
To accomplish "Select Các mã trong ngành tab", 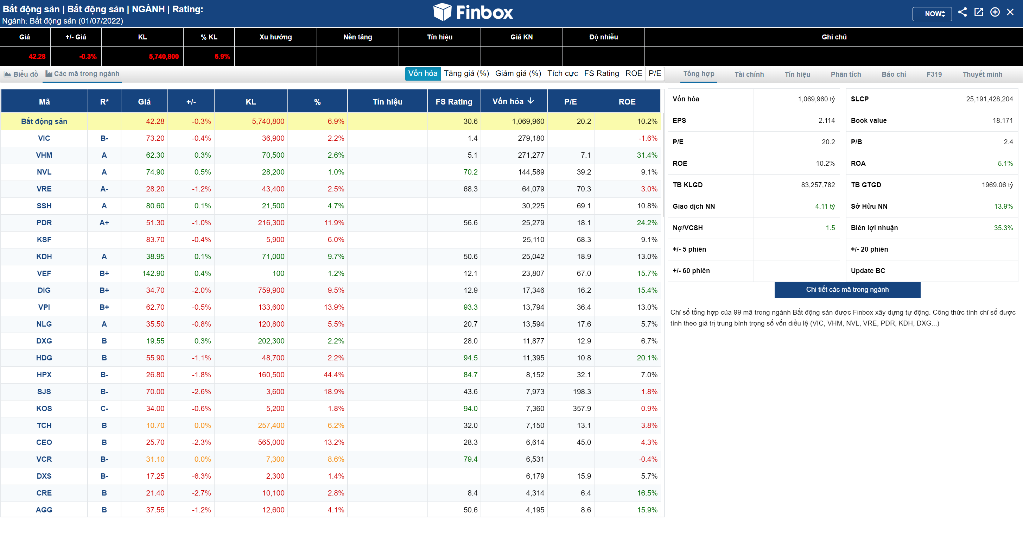I will click(x=82, y=74).
